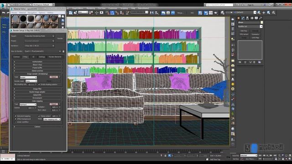Open the Material Editor toolbar icon

click(x=200, y=13)
